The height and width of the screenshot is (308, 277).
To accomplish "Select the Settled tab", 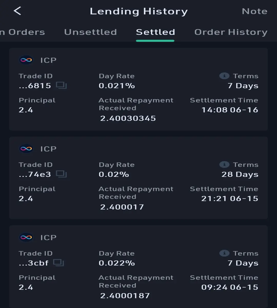I will (155, 32).
